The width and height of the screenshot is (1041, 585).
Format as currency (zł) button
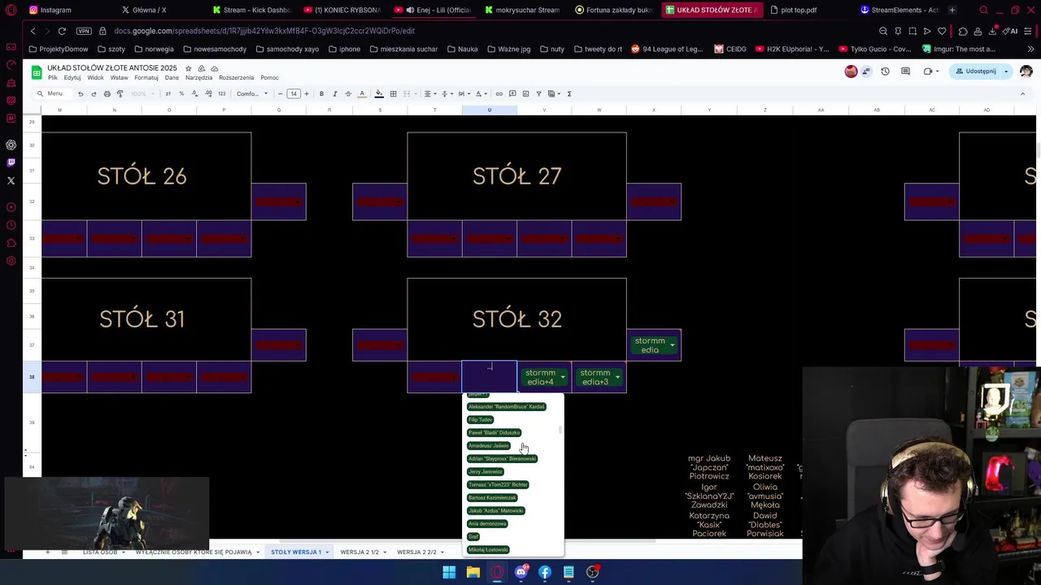[x=168, y=93]
